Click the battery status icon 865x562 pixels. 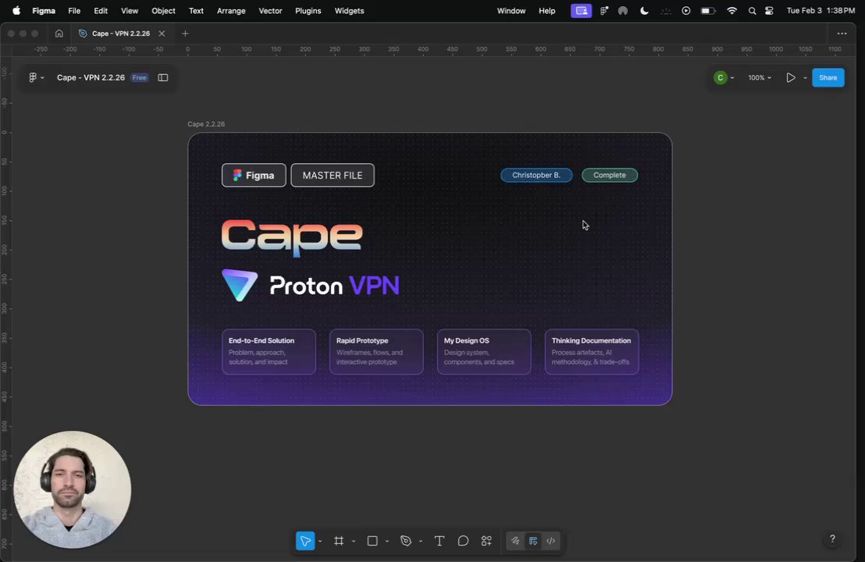[x=708, y=10]
